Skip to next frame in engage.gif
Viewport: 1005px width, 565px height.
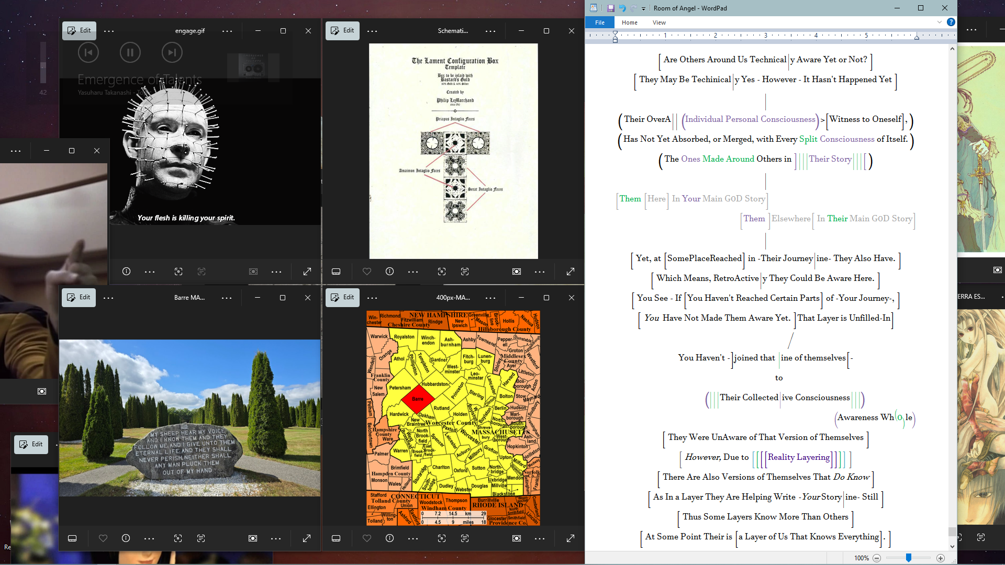pos(172,52)
